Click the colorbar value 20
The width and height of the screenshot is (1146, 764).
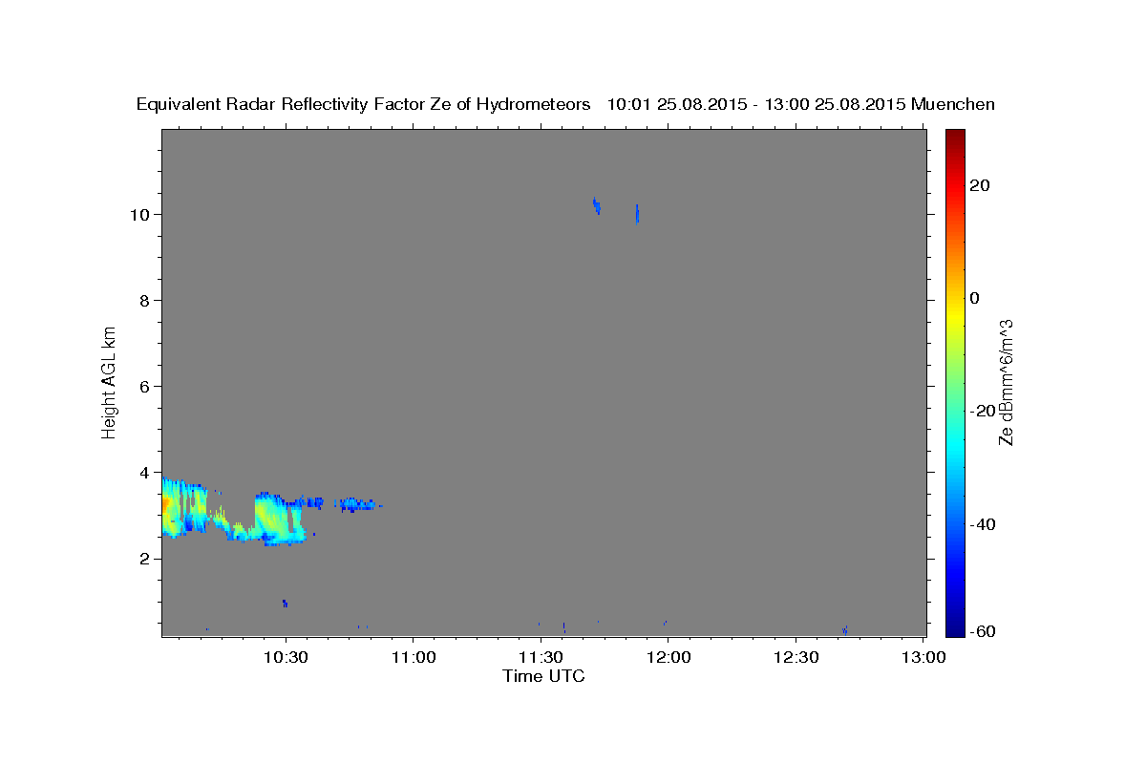pos(978,185)
